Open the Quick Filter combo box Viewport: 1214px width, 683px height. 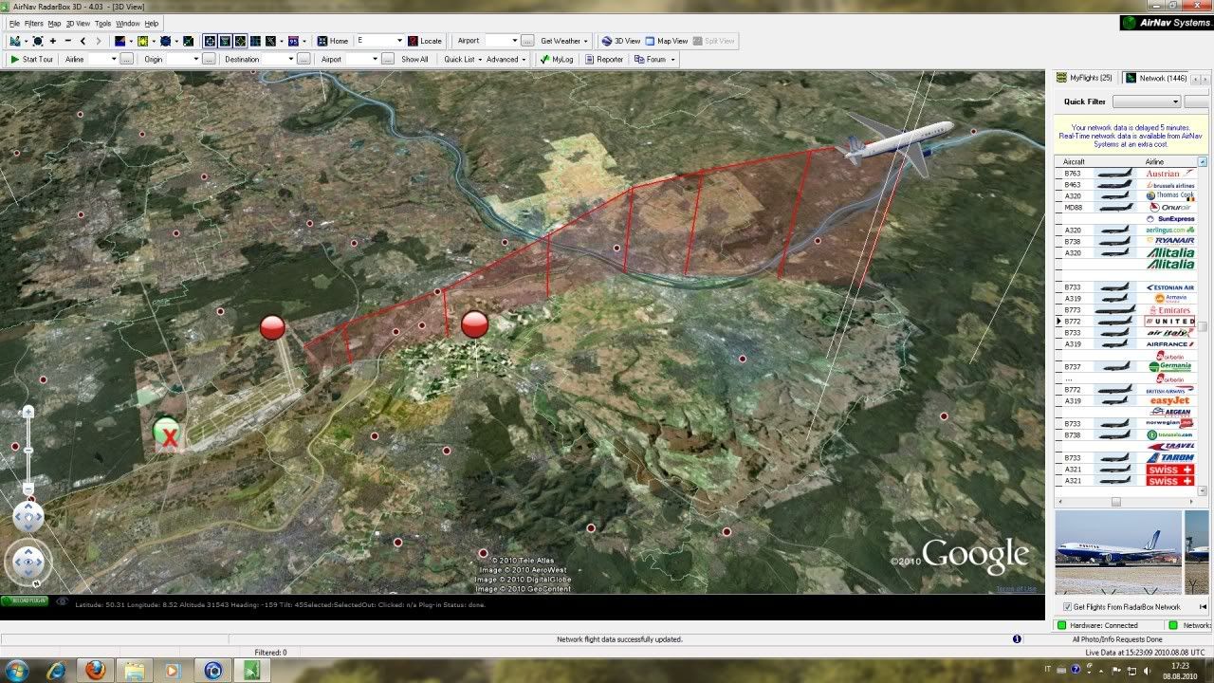click(1147, 102)
